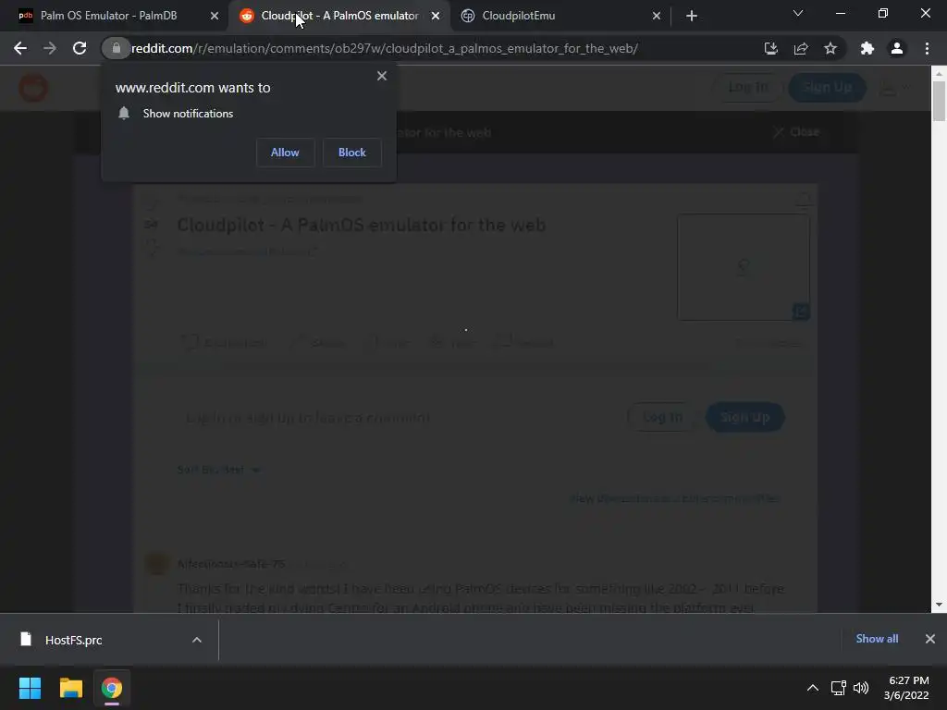Viewport: 947px width, 710px height.
Task: Focus the reddit URL address bar
Action: pos(384,48)
